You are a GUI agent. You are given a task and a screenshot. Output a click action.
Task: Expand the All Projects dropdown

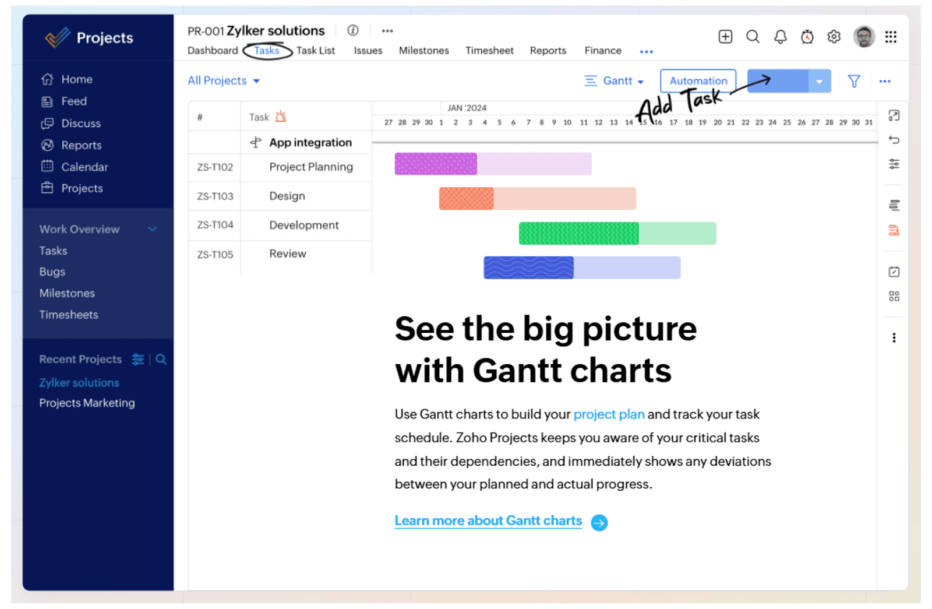click(x=224, y=81)
